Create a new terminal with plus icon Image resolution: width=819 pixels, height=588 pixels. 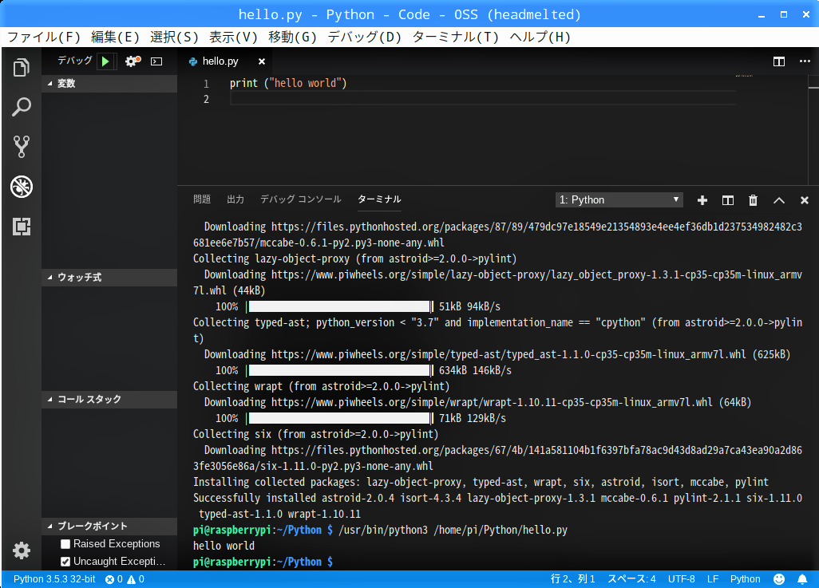tap(702, 200)
